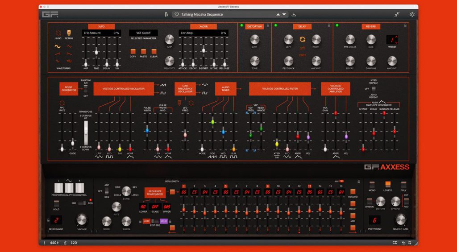Click the sequencer section lock icon

coord(359,182)
